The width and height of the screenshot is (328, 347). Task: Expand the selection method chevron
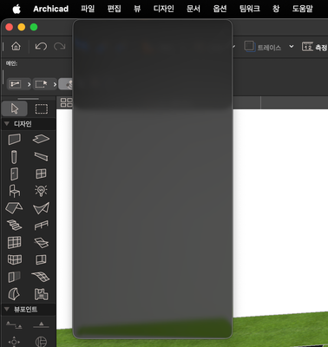(x=55, y=84)
